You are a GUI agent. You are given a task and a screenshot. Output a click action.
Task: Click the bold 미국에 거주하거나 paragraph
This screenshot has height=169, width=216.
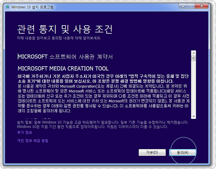click(x=103, y=79)
